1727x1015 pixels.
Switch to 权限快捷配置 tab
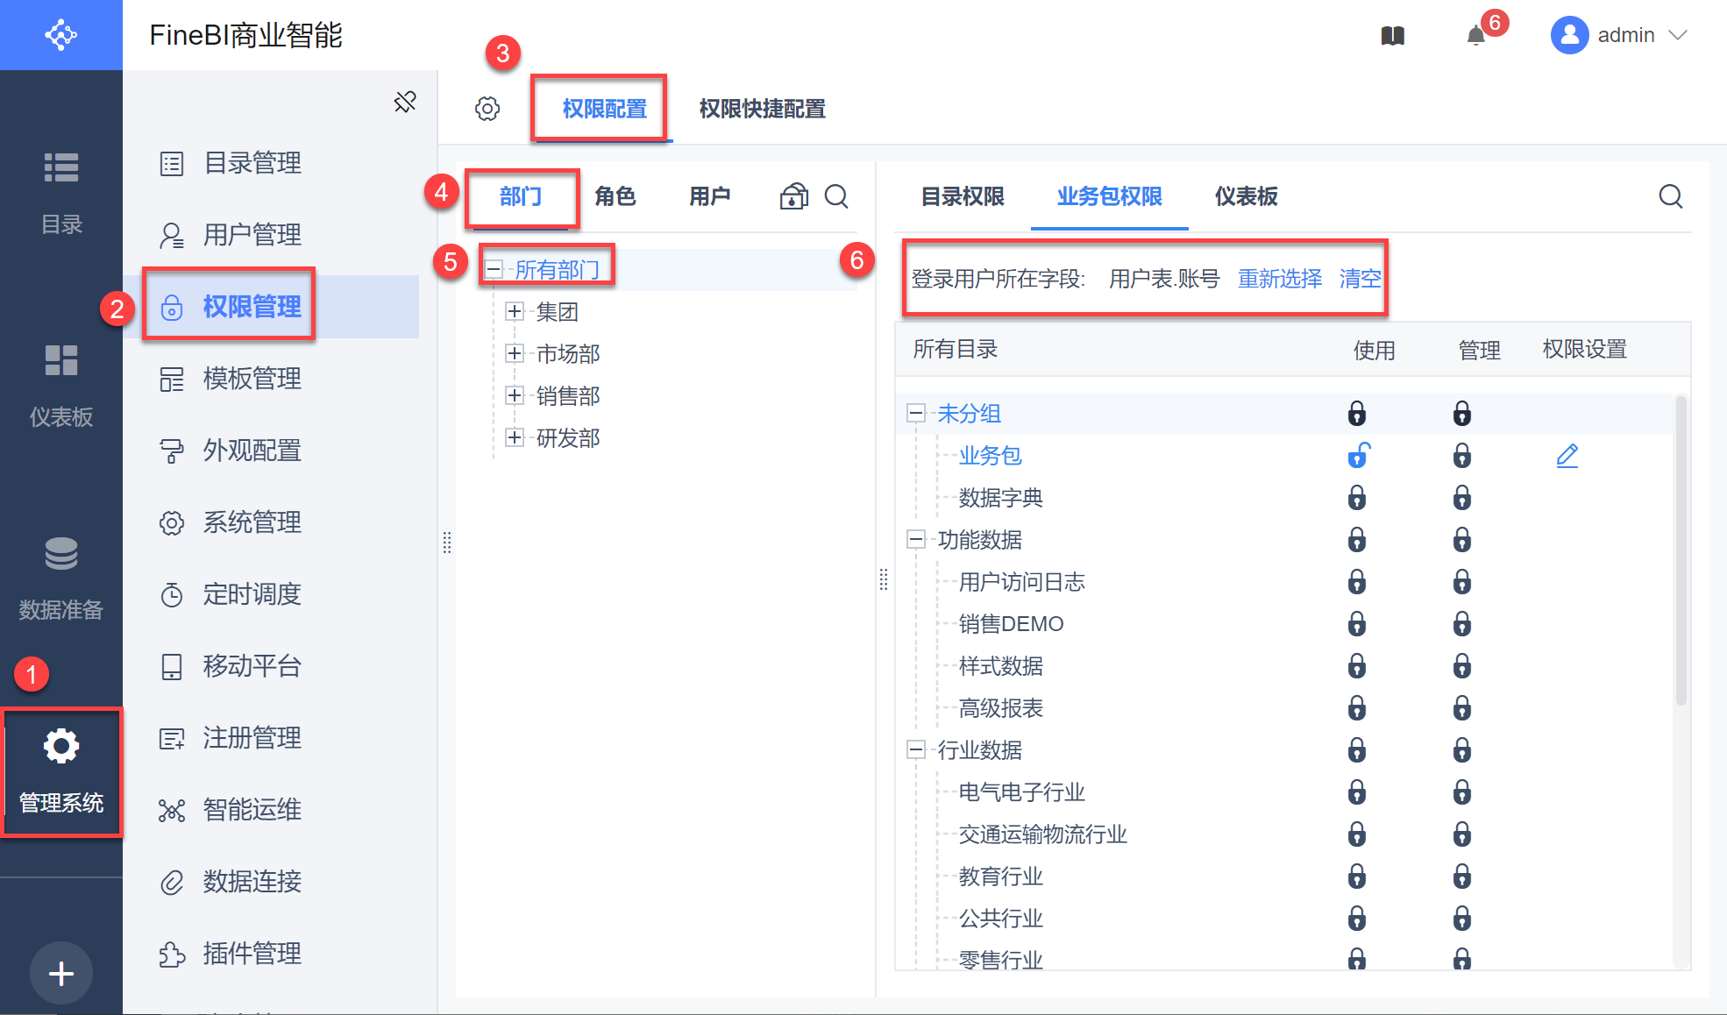(x=762, y=109)
